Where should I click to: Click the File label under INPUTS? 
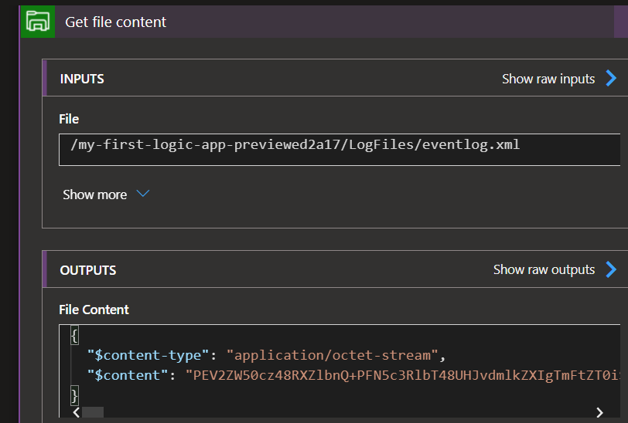[x=69, y=119]
